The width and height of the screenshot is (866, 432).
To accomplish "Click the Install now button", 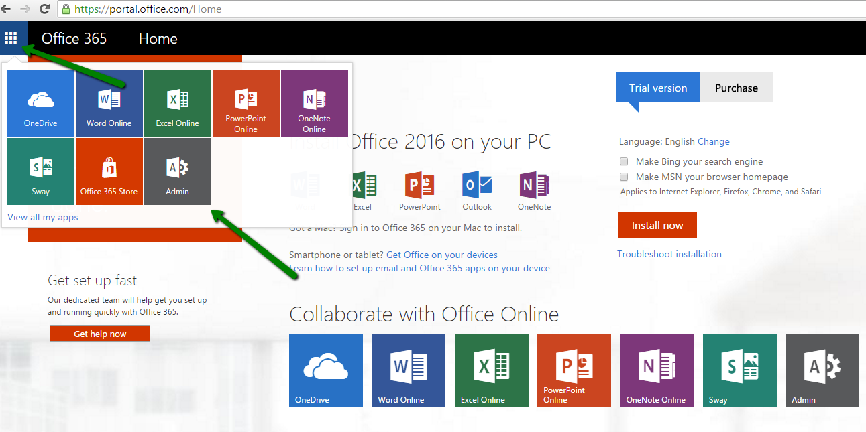I will [657, 225].
